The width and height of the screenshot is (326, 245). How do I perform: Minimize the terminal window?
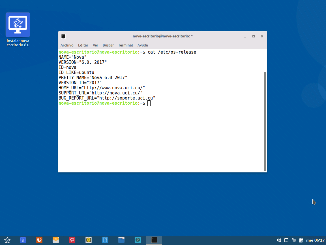pyautogui.click(x=245, y=36)
